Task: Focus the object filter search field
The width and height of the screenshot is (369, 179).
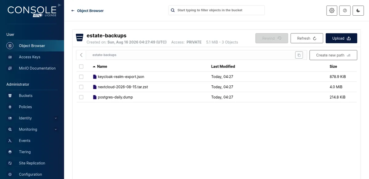Action: point(216,10)
